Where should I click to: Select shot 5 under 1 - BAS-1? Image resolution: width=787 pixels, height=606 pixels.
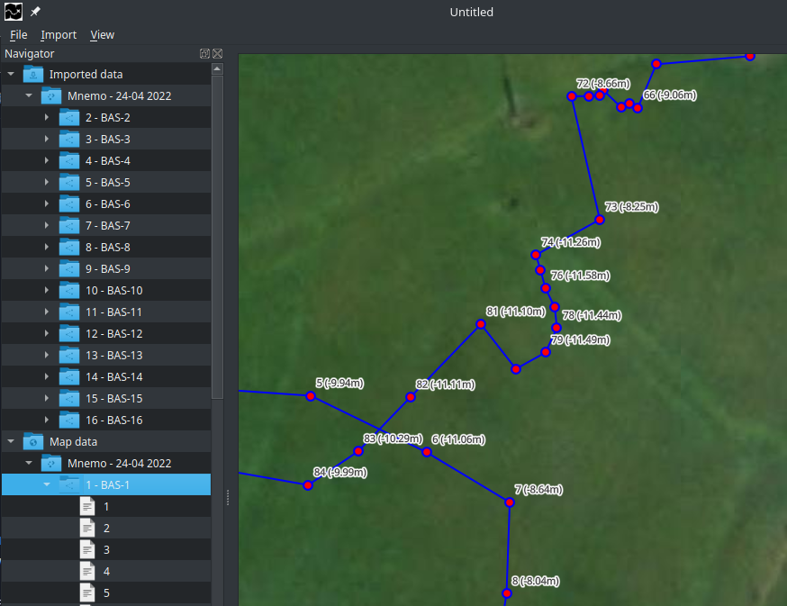pyautogui.click(x=106, y=592)
